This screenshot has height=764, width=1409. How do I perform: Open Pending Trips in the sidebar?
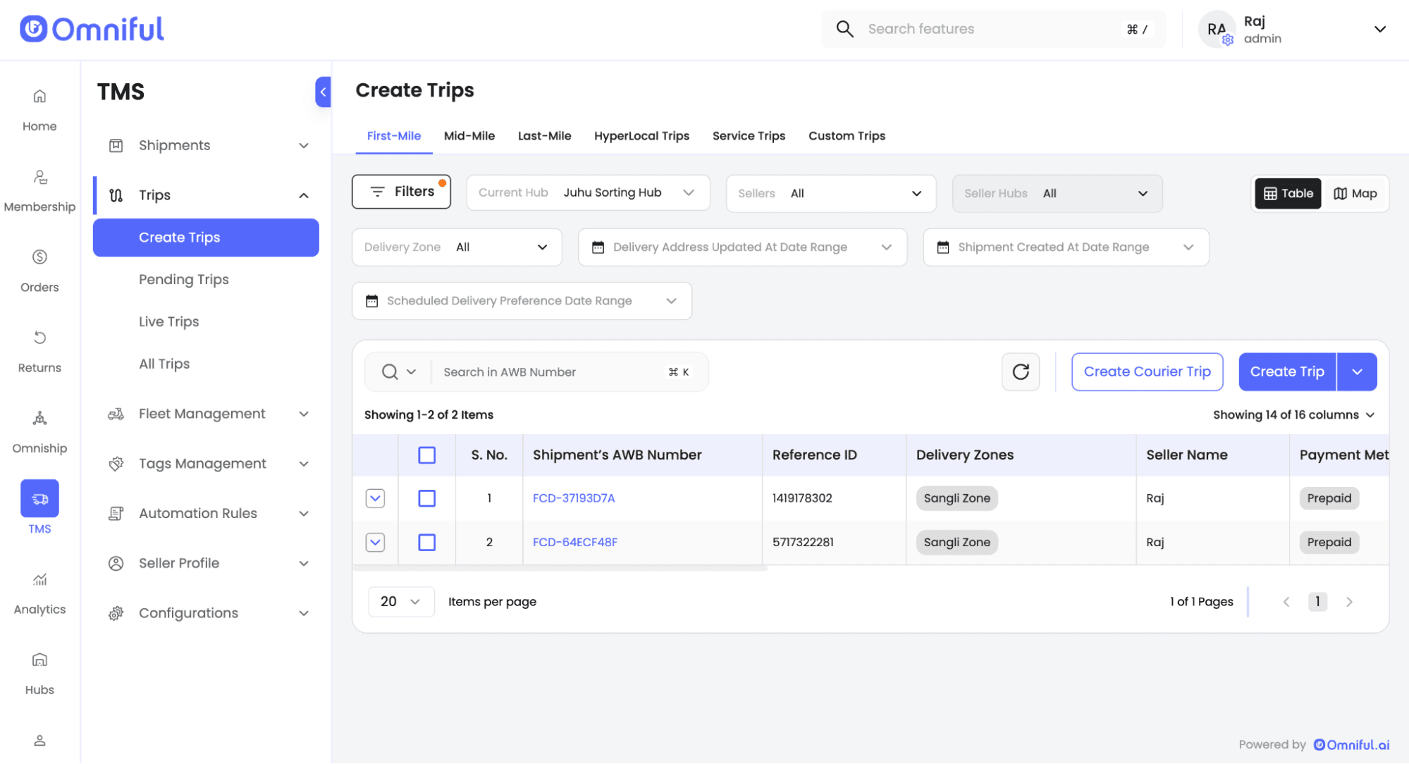coord(183,279)
